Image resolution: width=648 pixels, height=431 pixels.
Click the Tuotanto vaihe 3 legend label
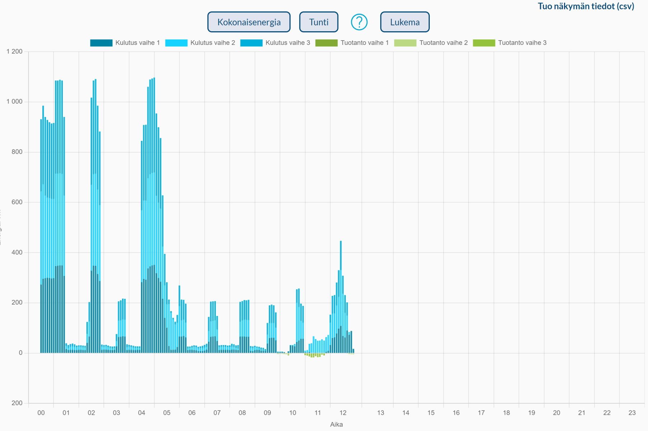[x=522, y=43]
